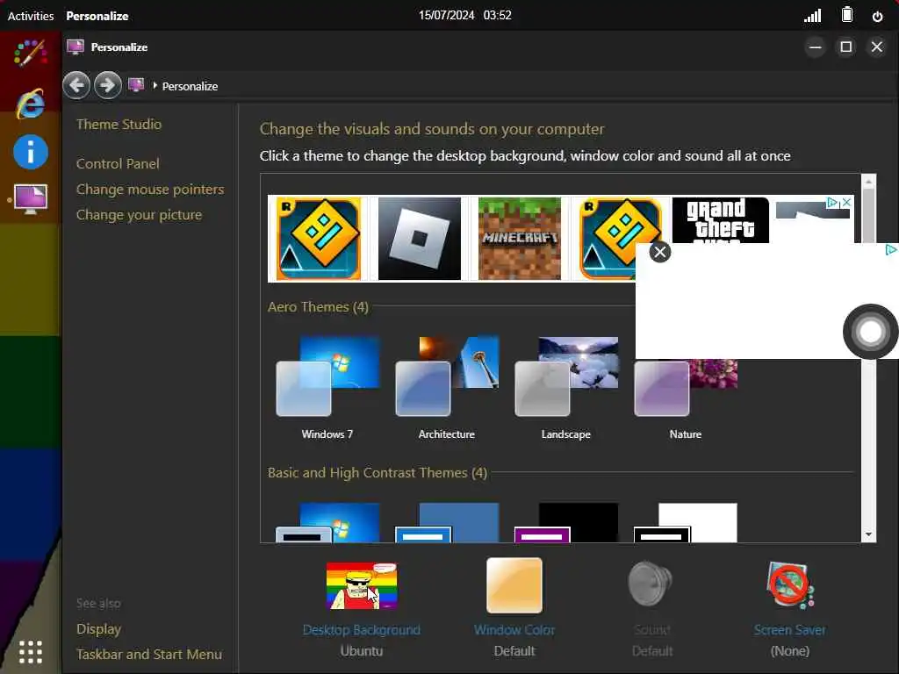Click Basic and High Contrast Themes heading
This screenshot has width=899, height=674.
pyautogui.click(x=378, y=473)
